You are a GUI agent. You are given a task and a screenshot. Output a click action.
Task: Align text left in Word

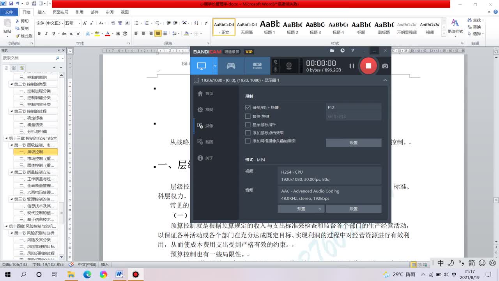tap(136, 34)
